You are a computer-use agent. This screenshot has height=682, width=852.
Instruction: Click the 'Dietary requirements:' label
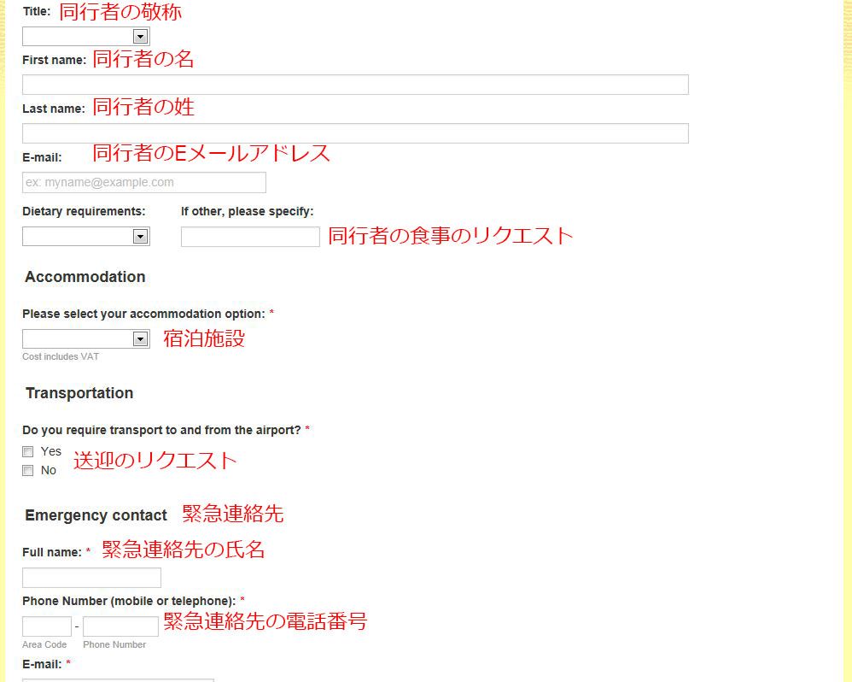point(84,212)
